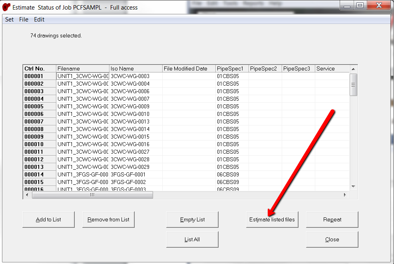Click the down arrow on the vertical scrollbar
Viewport: 394px width, 264px height.
coord(353,186)
